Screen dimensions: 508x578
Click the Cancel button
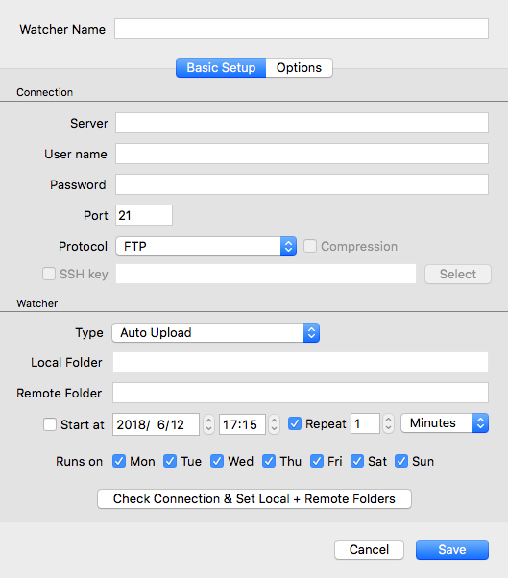click(x=369, y=549)
